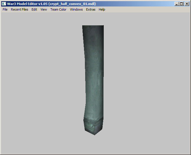Maximize the War3 Model Editor window
This screenshot has width=191, height=155.
click(182, 4)
